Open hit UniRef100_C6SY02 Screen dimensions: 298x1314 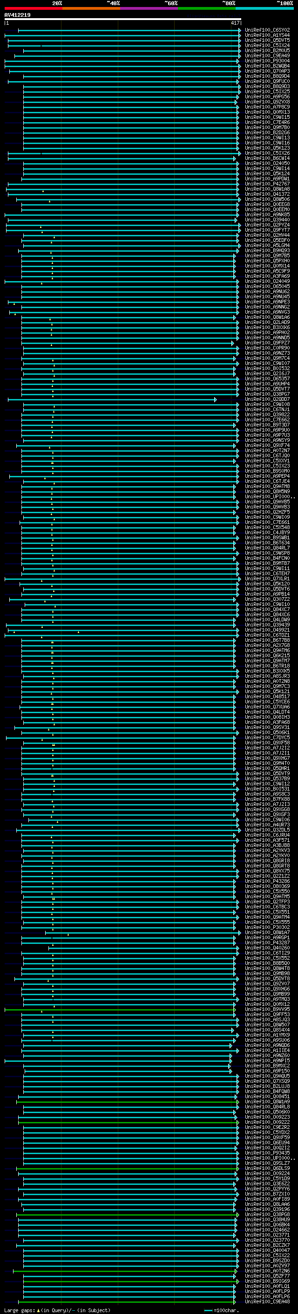click(267, 30)
